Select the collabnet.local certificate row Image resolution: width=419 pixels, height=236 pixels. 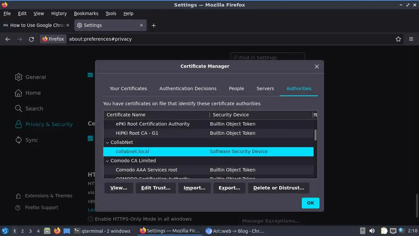pyautogui.click(x=209, y=151)
